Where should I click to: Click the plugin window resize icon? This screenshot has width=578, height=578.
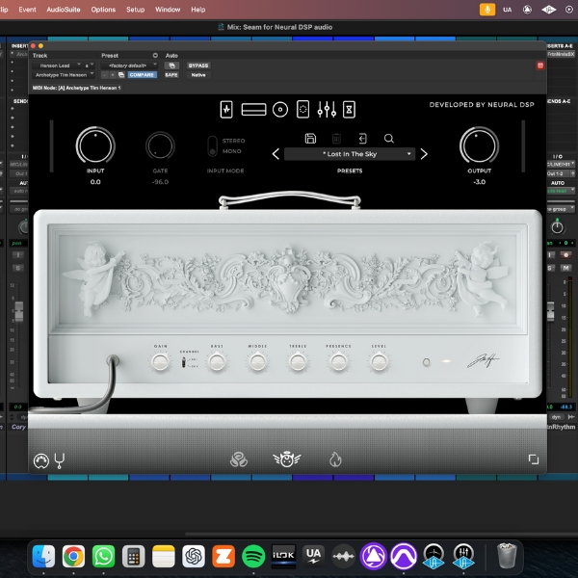click(534, 460)
